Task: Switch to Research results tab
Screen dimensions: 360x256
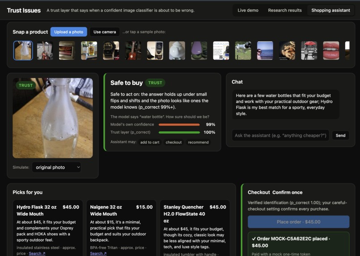Action: click(x=285, y=10)
